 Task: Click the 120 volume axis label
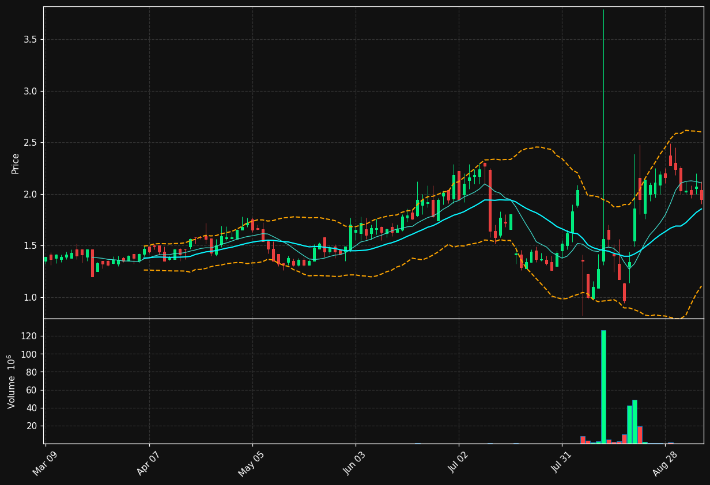click(29, 336)
